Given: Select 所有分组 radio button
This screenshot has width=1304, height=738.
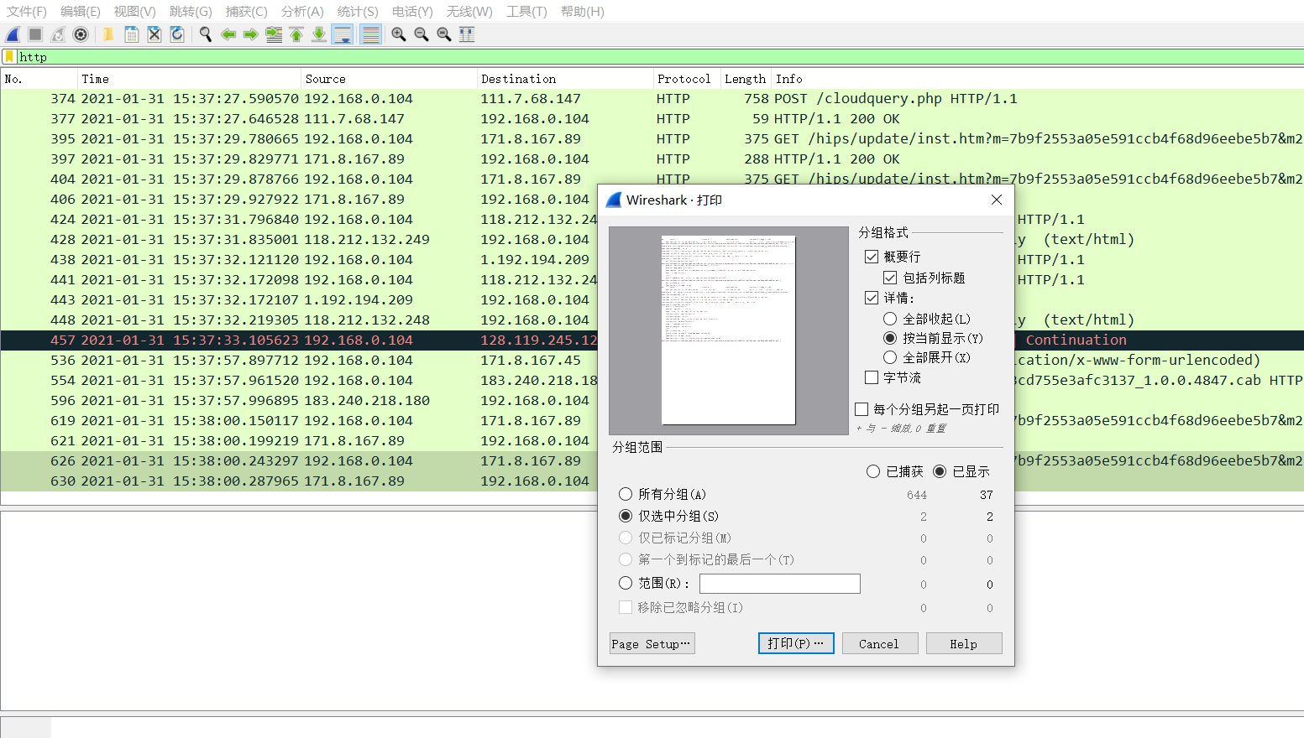Looking at the screenshot, I should click(626, 494).
